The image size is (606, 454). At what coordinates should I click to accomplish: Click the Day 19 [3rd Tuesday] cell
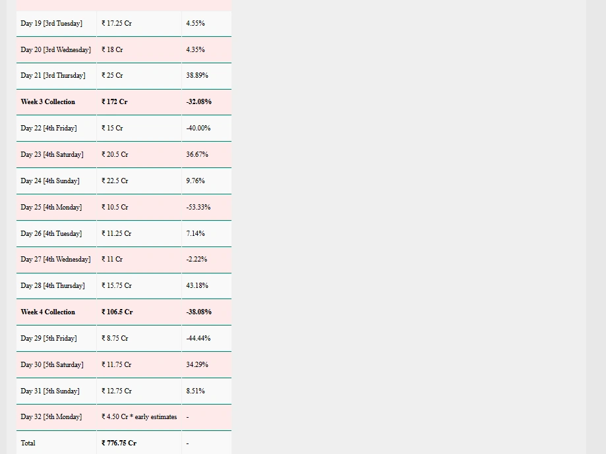pos(51,23)
